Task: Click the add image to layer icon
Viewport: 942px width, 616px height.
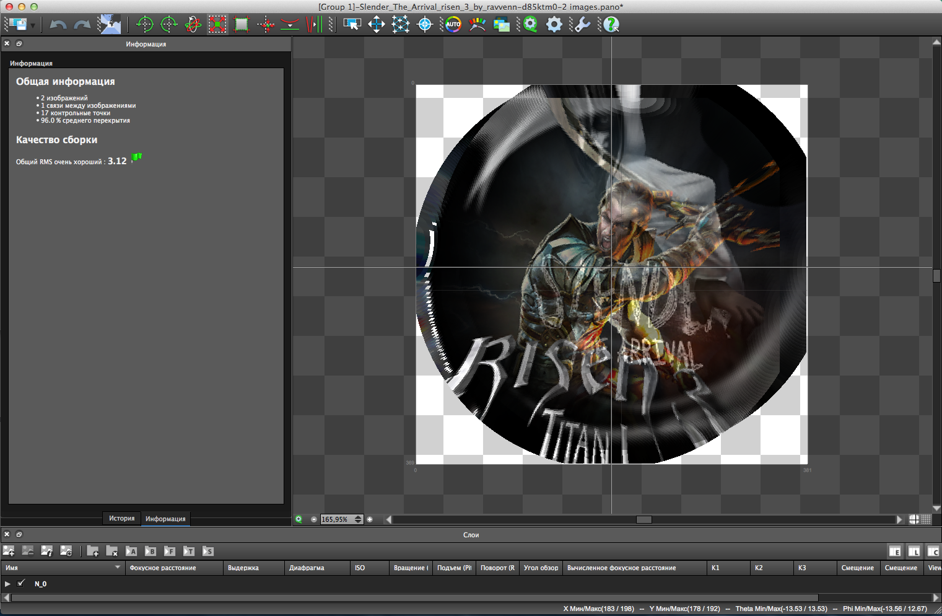Action: click(9, 550)
